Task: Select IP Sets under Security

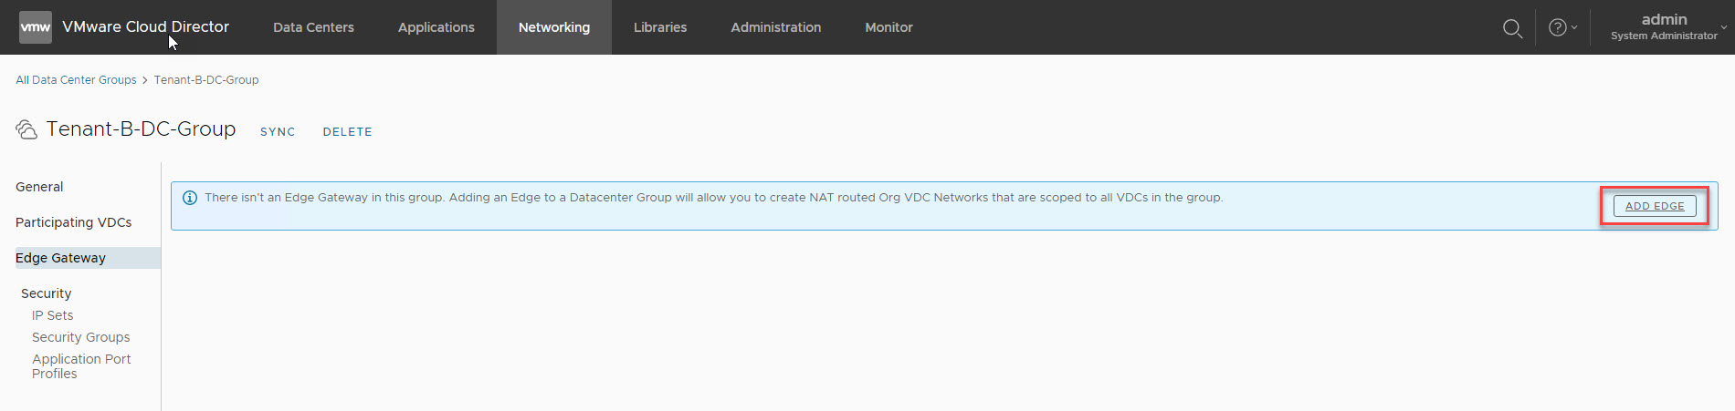Action: tap(52, 315)
